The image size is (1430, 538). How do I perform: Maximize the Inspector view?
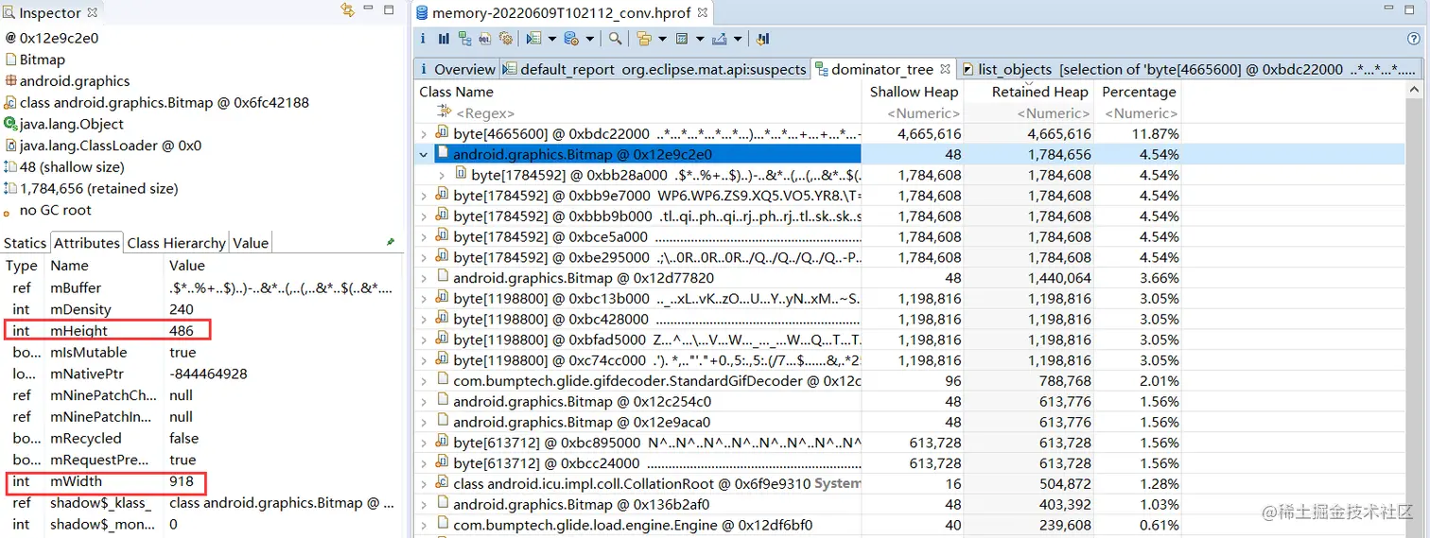(389, 9)
